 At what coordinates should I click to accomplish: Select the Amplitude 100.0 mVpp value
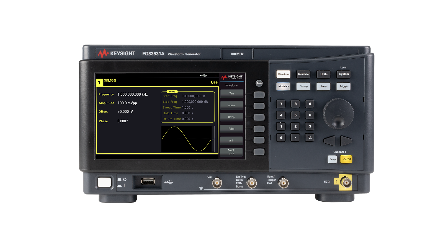[x=127, y=103]
